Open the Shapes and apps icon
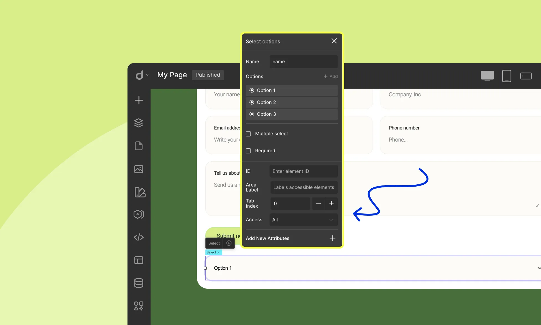This screenshot has height=325, width=541. point(139,306)
